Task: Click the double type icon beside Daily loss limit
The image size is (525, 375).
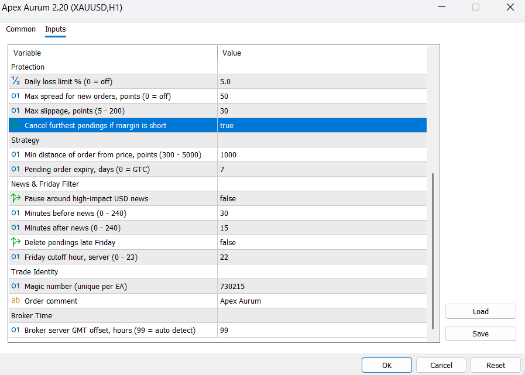Action: 16,81
